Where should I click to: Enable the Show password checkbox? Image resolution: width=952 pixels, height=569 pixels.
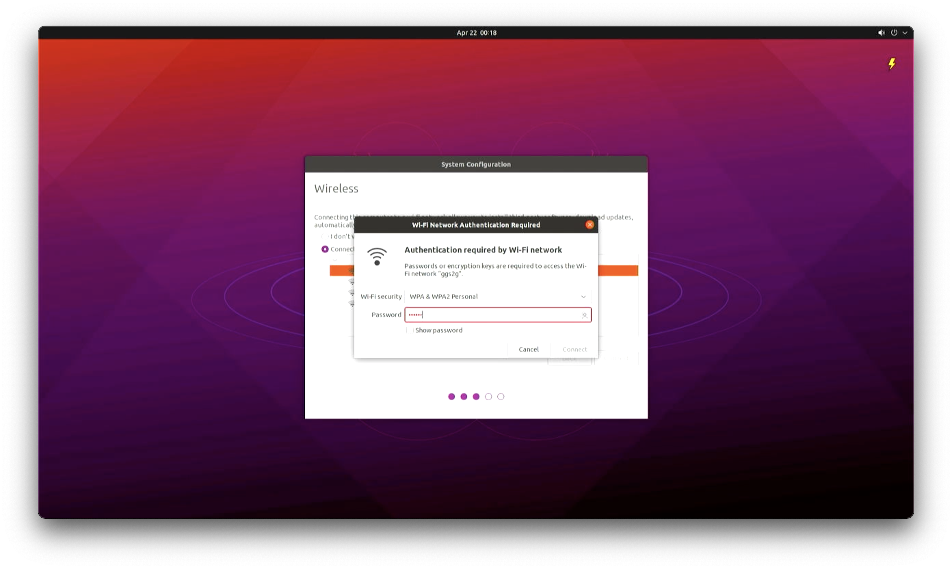pos(409,331)
